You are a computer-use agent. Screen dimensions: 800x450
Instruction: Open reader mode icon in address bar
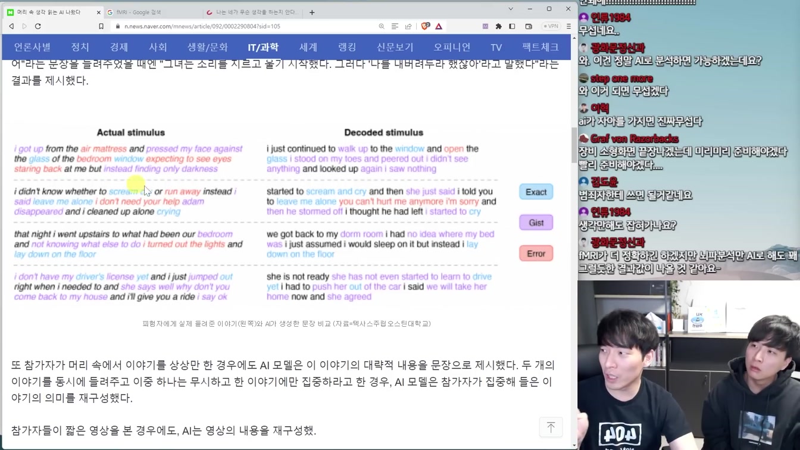[x=395, y=26]
